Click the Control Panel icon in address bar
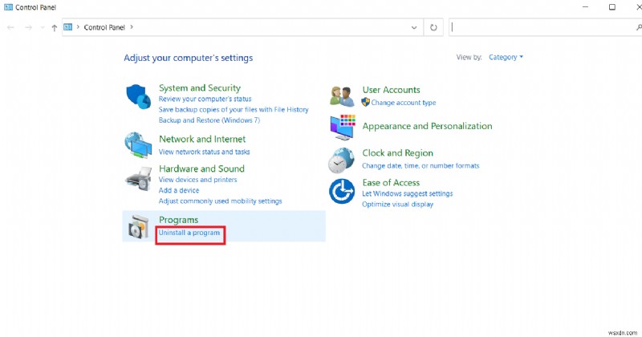Viewport: 642px width, 337px height. point(68,27)
